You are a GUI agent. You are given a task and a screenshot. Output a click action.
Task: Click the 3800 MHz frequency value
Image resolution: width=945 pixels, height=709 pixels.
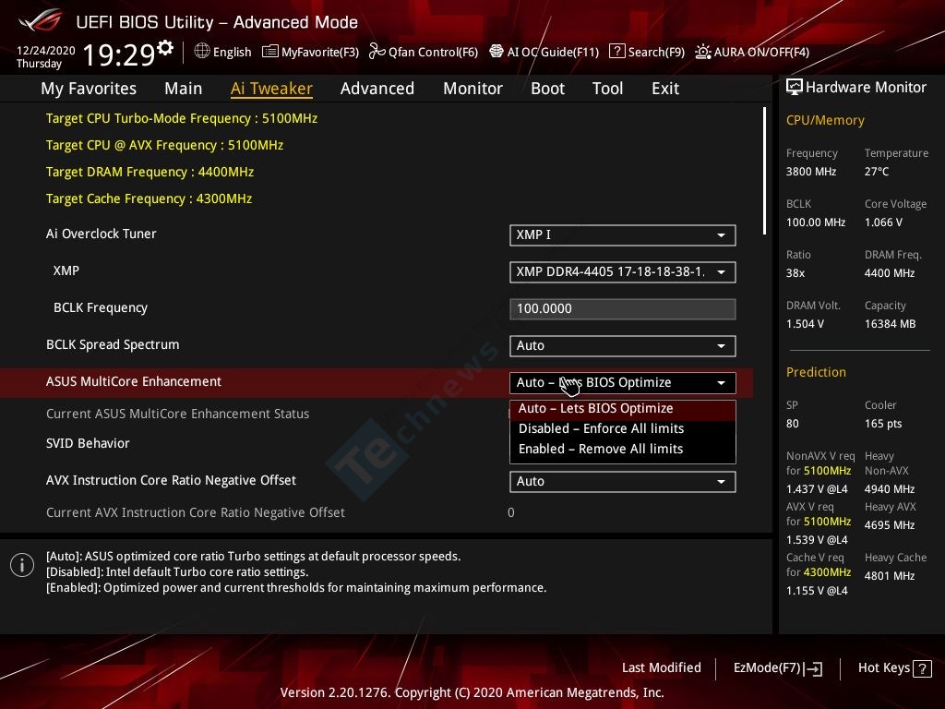[811, 172]
